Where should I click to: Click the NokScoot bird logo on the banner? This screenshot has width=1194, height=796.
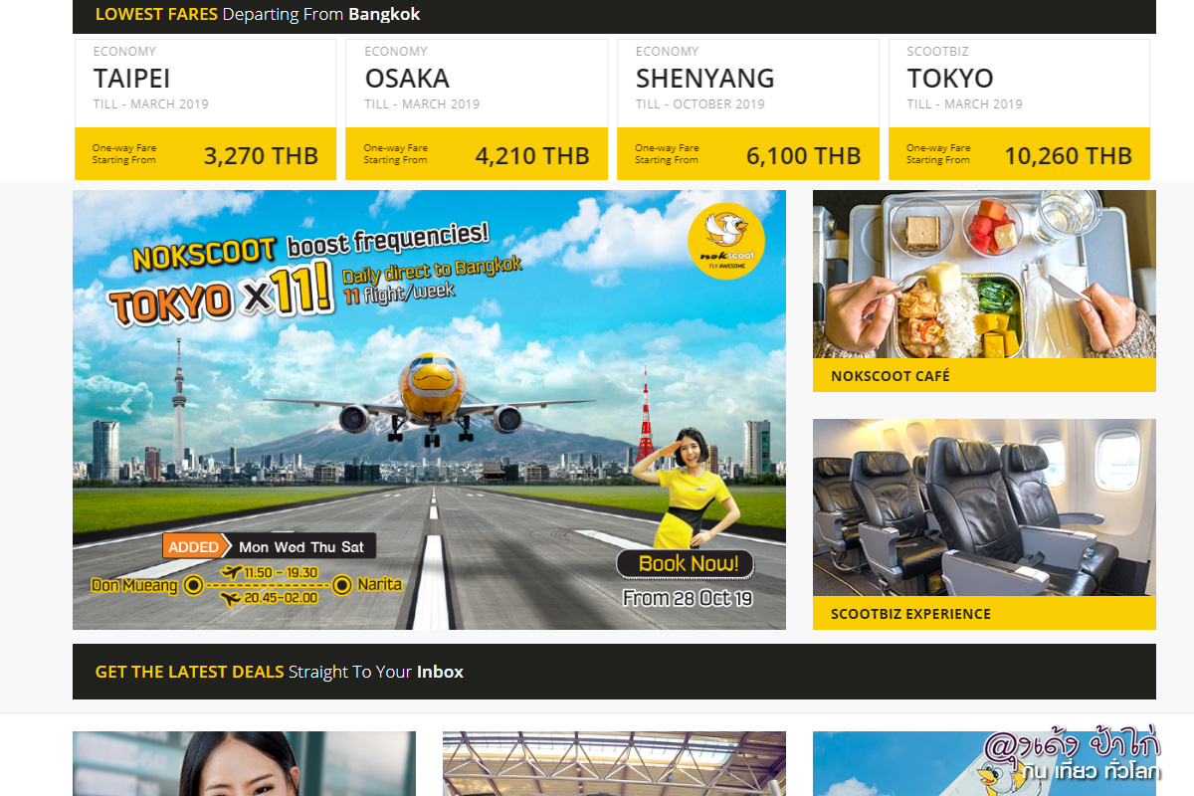click(726, 241)
